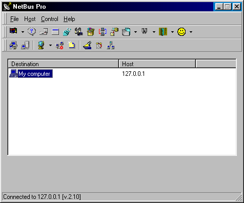Click the blue-titled window icon
244x203 pixels.
55,32
